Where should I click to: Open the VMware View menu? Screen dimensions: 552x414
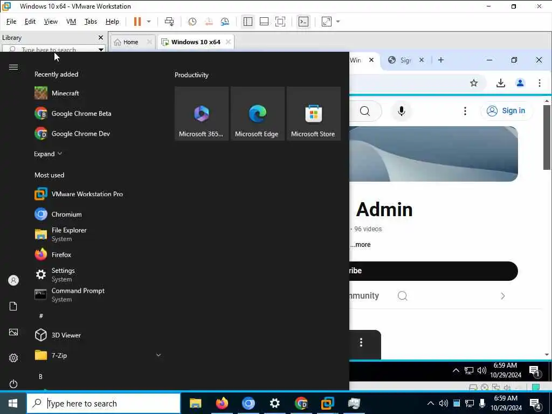click(51, 22)
